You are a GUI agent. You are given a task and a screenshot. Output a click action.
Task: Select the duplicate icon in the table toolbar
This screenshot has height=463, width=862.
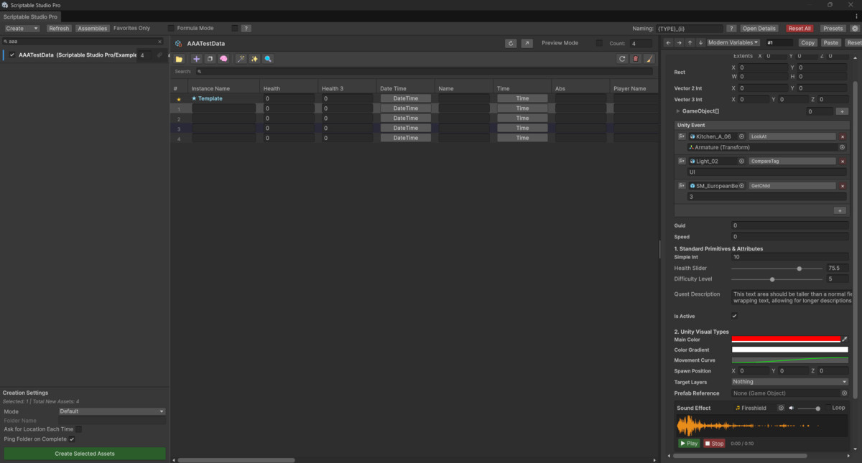pyautogui.click(x=211, y=58)
